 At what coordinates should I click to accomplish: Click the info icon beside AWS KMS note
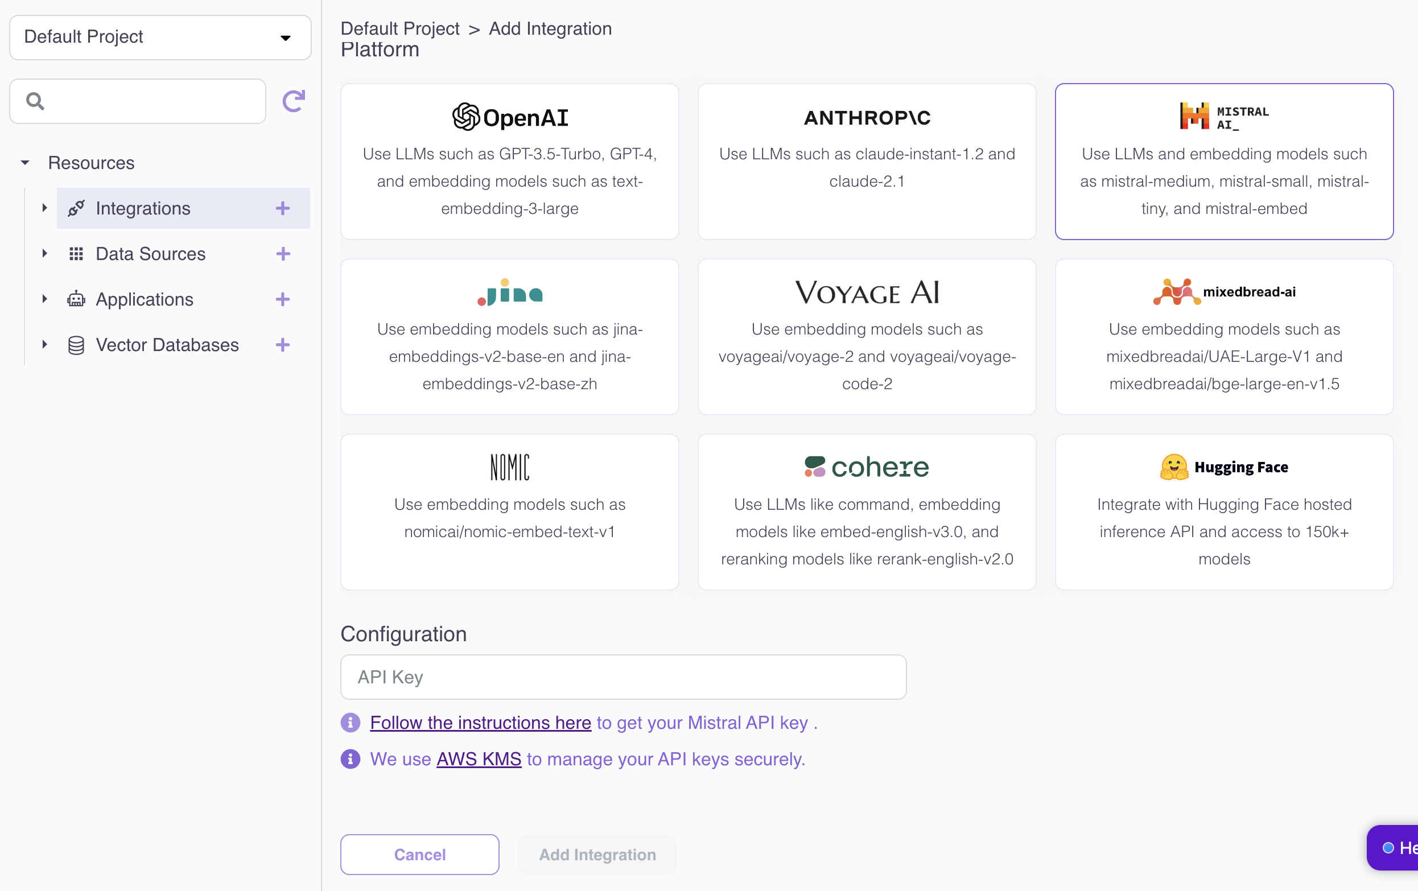(x=351, y=759)
